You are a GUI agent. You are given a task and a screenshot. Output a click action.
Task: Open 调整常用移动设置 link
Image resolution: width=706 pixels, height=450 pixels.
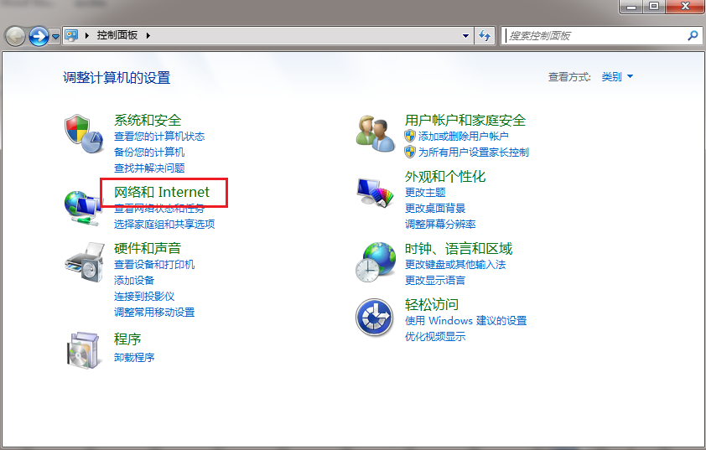pyautogui.click(x=154, y=312)
